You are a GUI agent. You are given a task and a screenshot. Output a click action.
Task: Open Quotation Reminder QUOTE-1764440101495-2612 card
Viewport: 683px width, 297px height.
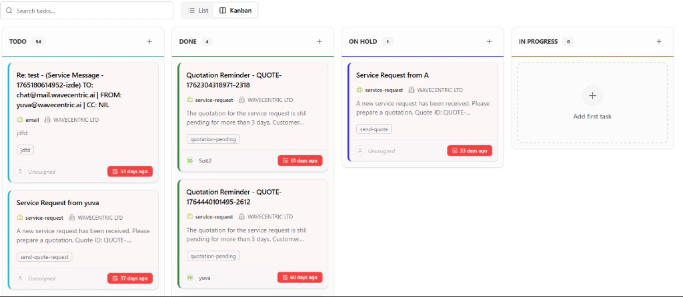click(x=253, y=234)
